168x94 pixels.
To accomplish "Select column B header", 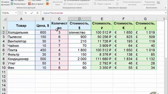I will 43,19.
